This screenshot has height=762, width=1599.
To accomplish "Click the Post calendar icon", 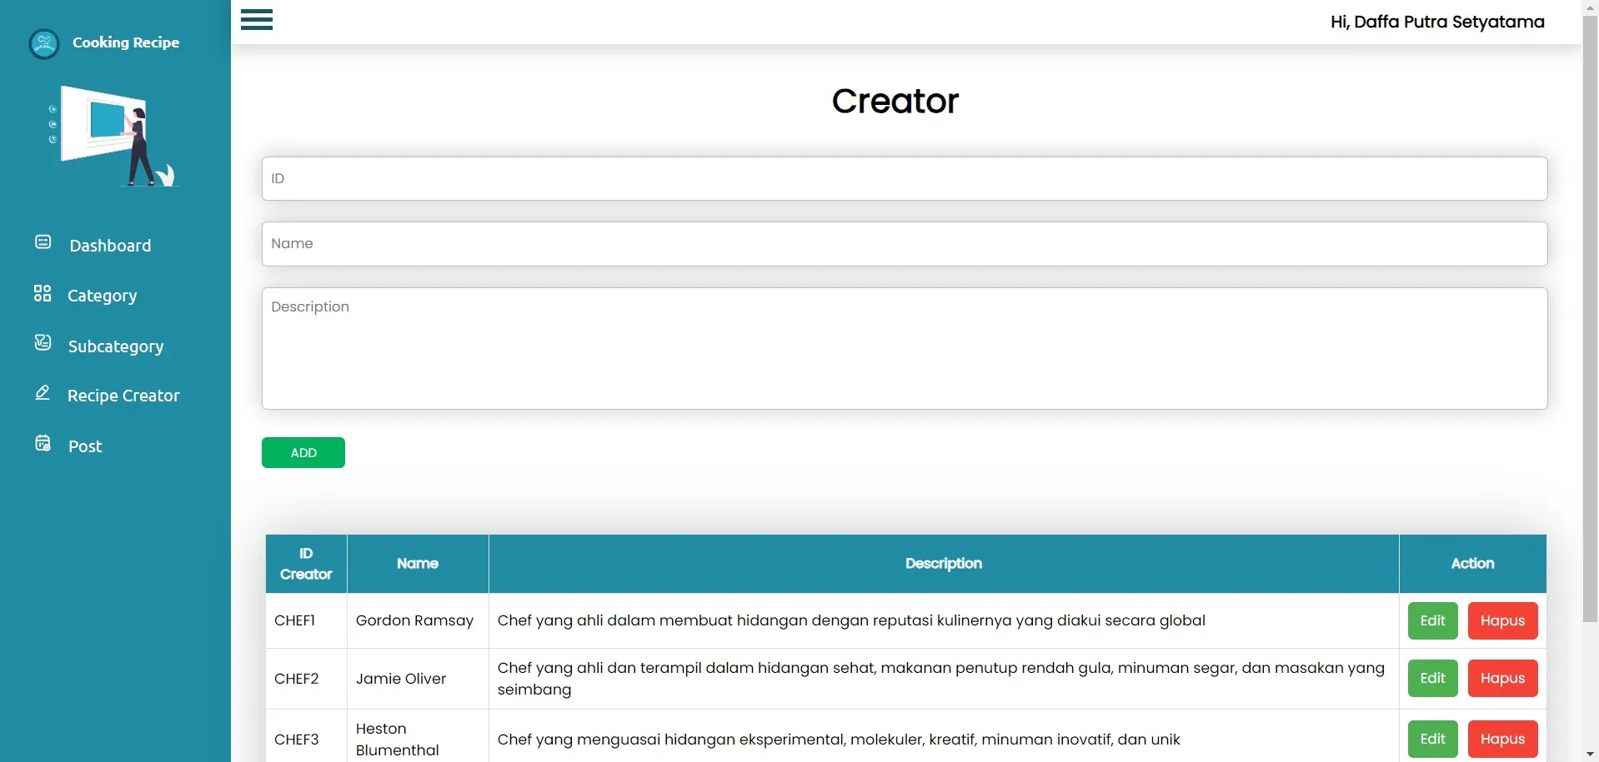I will tap(43, 443).
